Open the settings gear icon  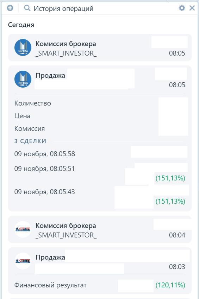click(x=182, y=8)
